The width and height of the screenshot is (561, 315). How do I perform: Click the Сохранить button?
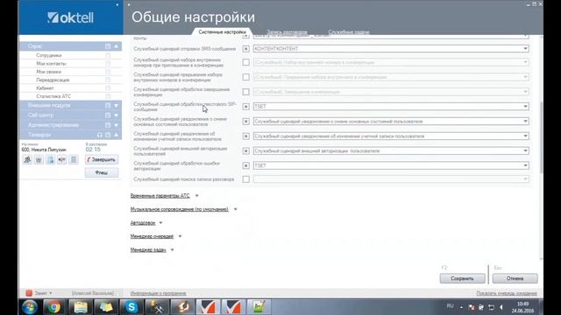point(462,278)
